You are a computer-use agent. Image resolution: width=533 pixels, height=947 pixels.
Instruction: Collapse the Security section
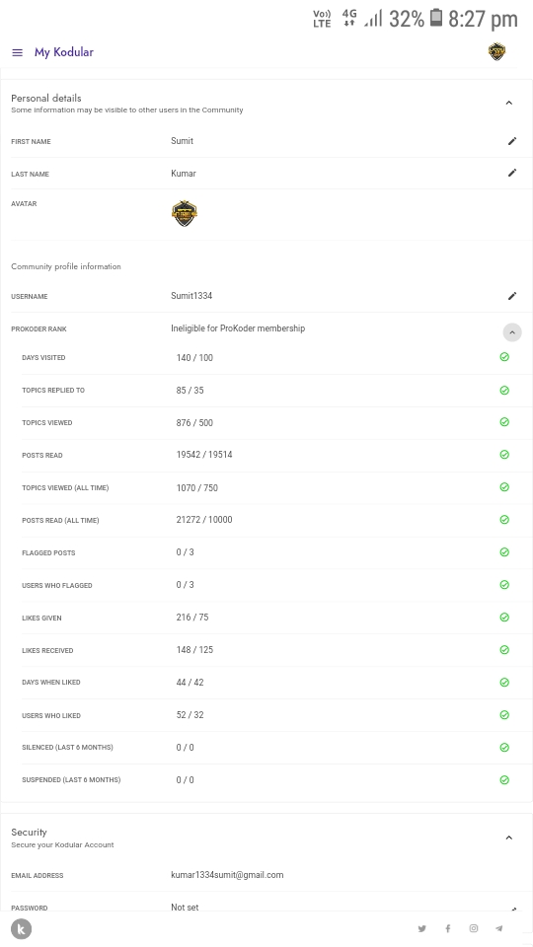509,838
